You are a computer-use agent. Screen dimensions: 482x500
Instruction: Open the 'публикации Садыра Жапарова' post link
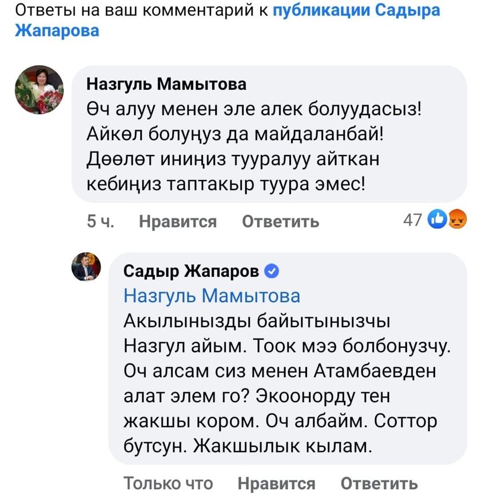coord(357,10)
